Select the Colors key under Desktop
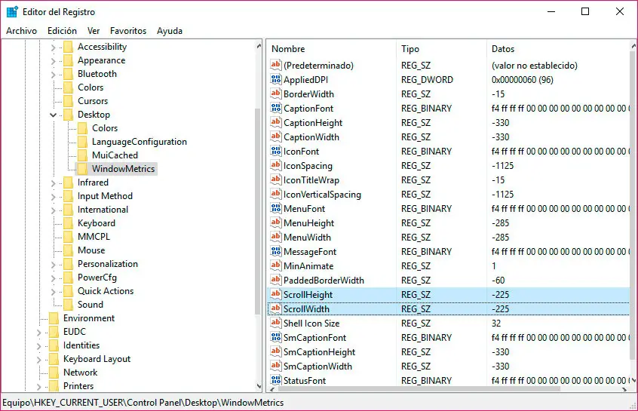 105,128
